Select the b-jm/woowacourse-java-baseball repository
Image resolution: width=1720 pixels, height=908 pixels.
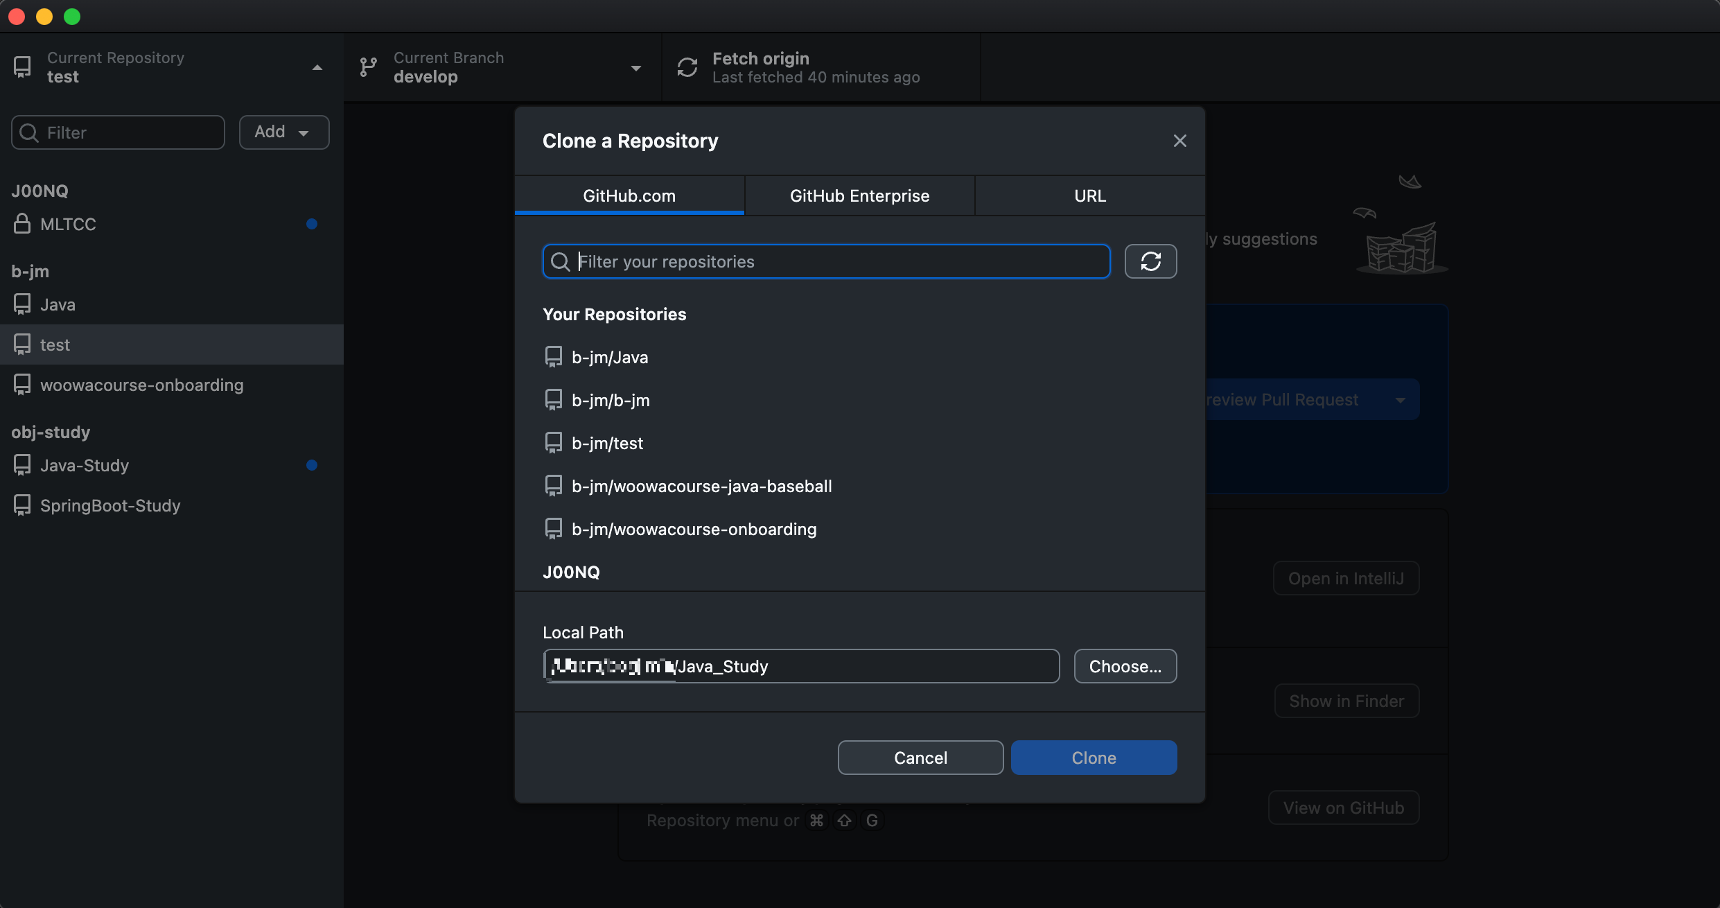701,486
